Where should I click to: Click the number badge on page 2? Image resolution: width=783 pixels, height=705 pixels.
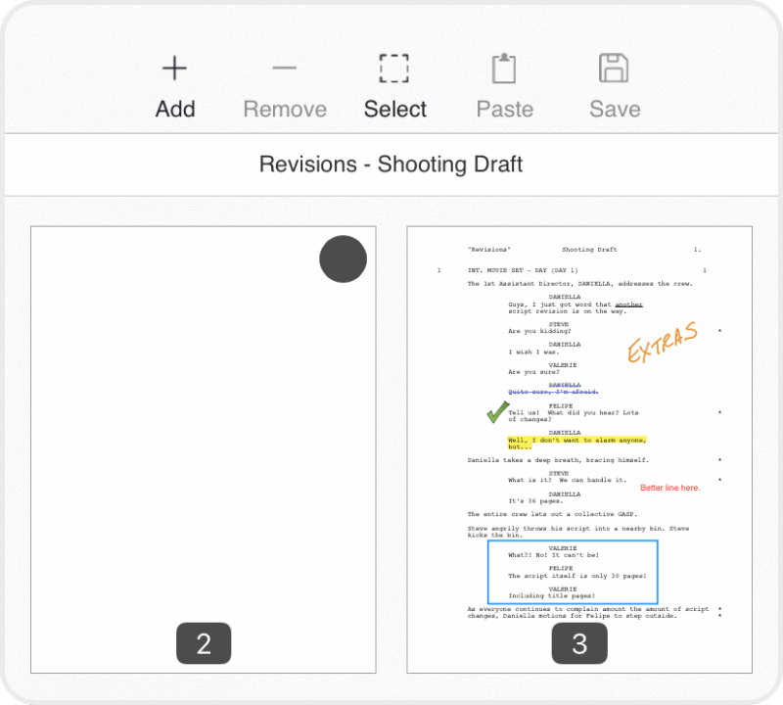203,643
